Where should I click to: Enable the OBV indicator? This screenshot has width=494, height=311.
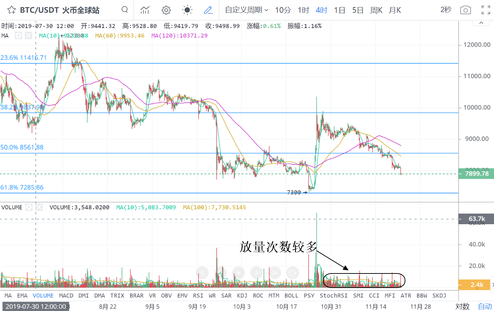[x=166, y=295]
